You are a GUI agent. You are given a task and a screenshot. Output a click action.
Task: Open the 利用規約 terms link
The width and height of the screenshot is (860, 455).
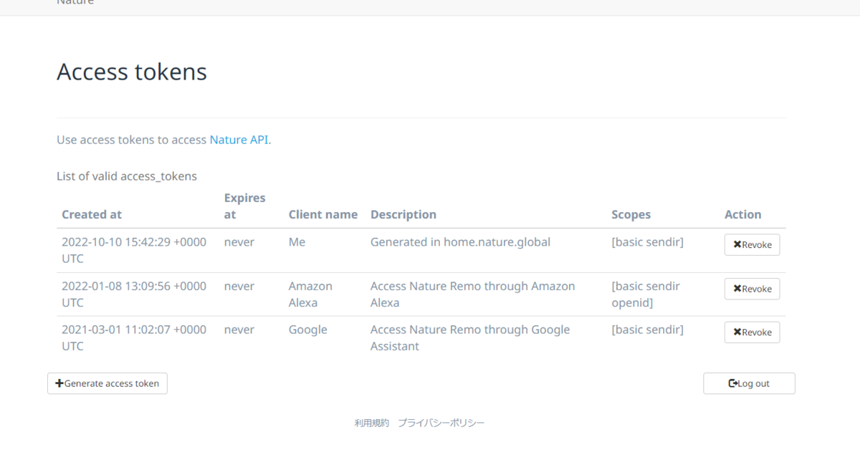(x=371, y=423)
